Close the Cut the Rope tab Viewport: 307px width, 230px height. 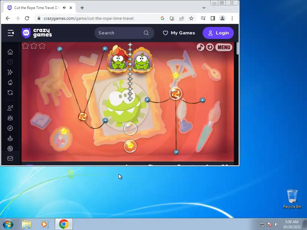71,7
